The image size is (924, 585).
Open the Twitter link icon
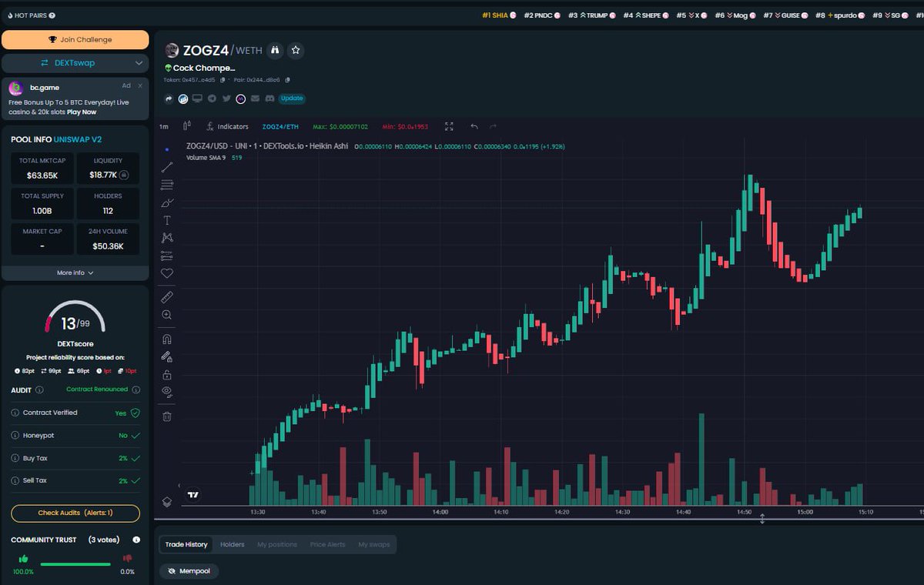click(226, 99)
